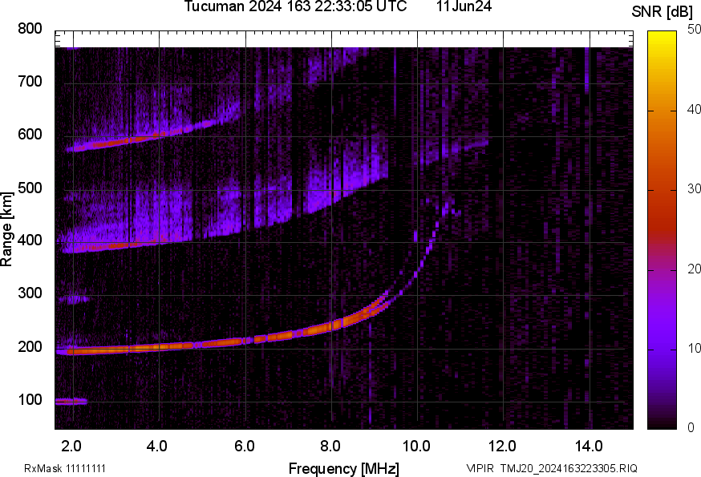Click the range tick label 800
The image size is (701, 477).
pos(30,29)
